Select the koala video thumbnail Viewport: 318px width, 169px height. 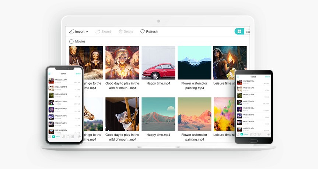tap(122, 114)
